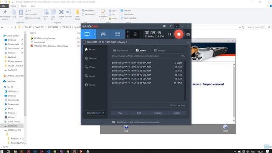272x153 pixels.
Task: Select the readme!.txt file
Action: pyautogui.click(x=38, y=42)
